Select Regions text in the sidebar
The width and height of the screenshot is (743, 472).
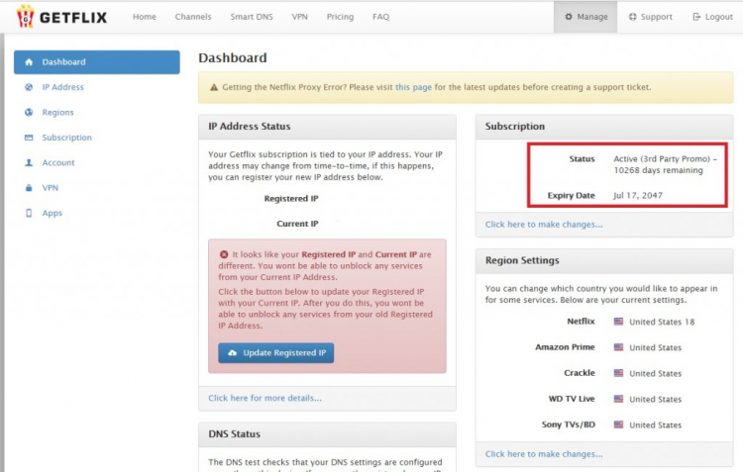pyautogui.click(x=57, y=112)
